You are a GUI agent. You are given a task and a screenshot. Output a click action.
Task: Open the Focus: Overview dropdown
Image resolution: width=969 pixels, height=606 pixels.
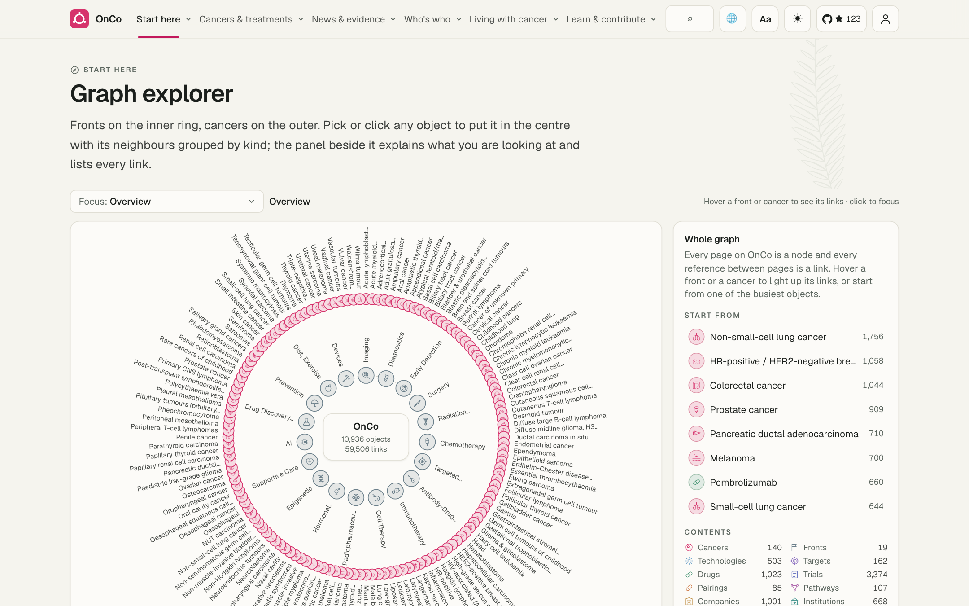[x=167, y=202]
